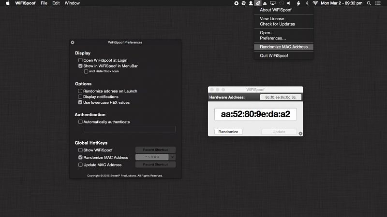
Task: Enable Randomize address on Launch
Action: pos(80,91)
